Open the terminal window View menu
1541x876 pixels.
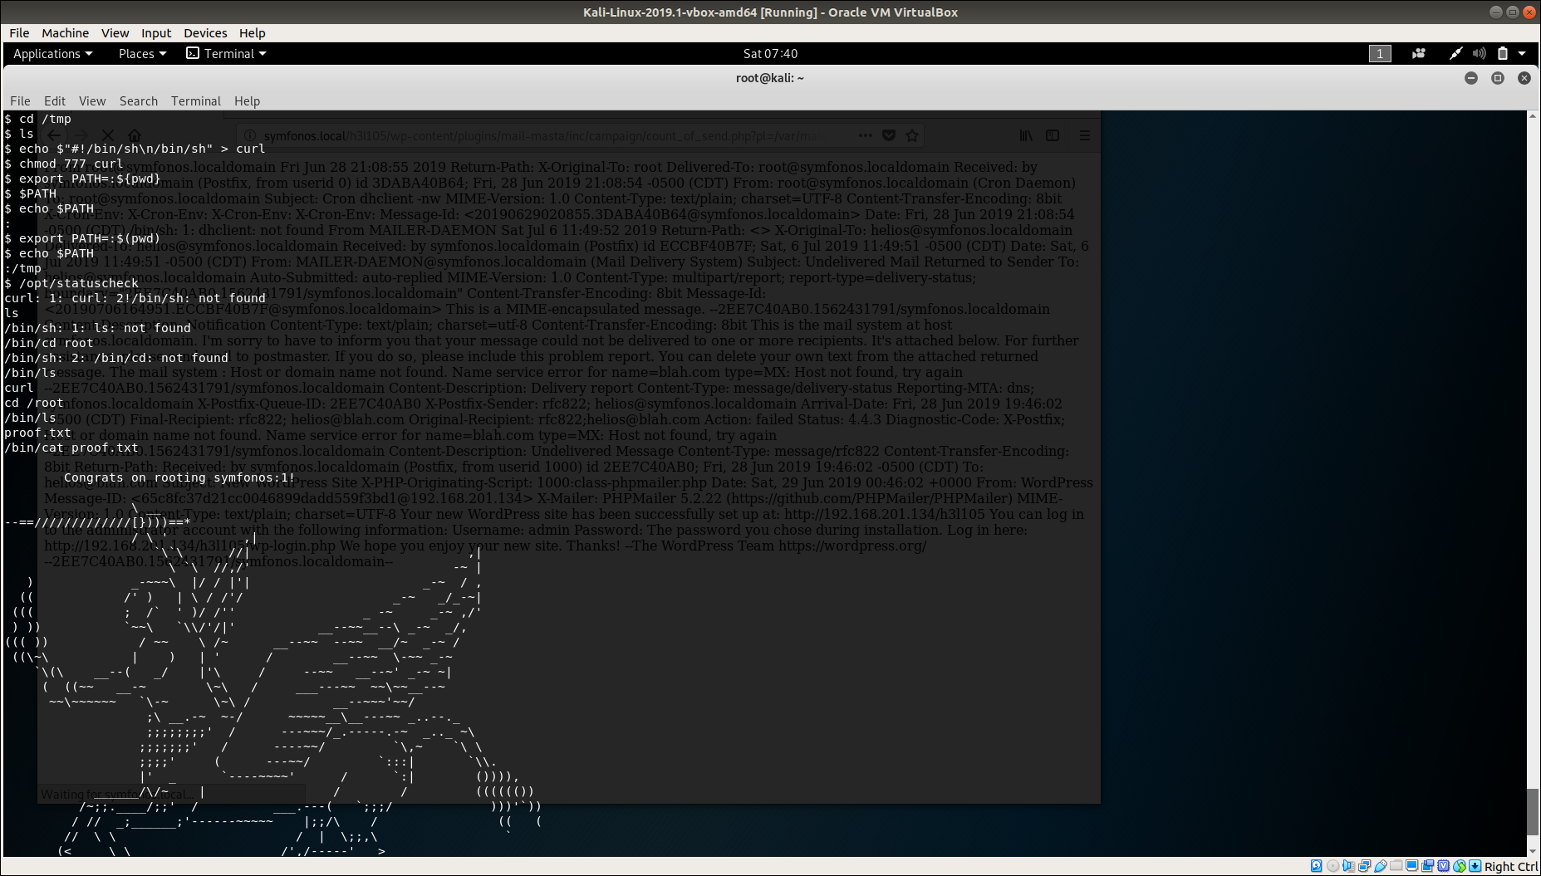tap(92, 100)
